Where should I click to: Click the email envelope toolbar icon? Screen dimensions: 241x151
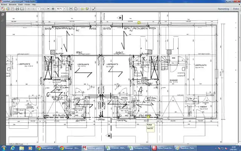[22, 8]
